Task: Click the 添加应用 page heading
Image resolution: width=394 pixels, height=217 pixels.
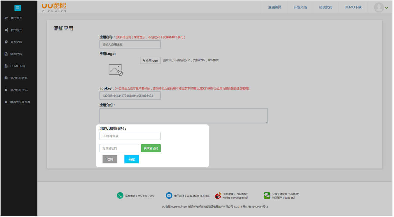Action: coord(63,28)
